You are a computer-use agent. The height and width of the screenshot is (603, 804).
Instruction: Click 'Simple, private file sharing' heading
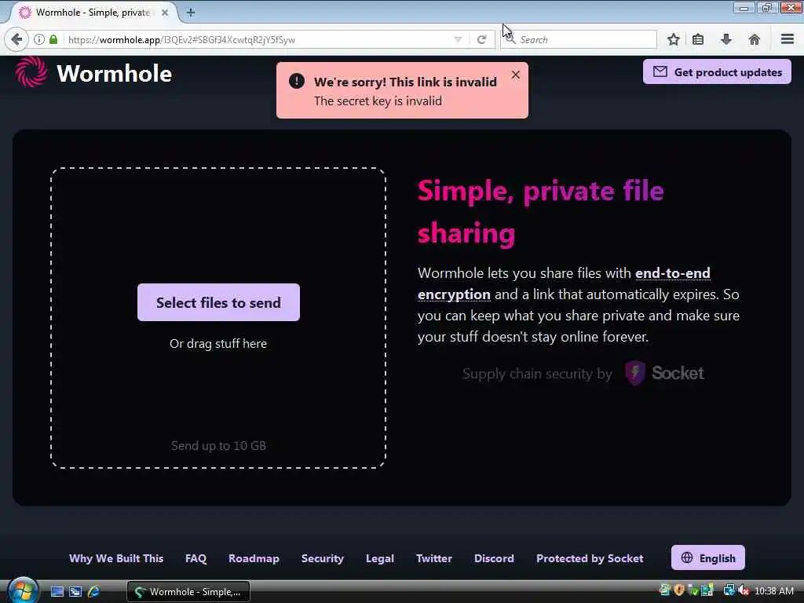coord(540,211)
